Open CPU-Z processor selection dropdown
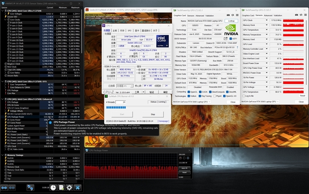Viewport: 309px width, 194px height. click(125, 86)
